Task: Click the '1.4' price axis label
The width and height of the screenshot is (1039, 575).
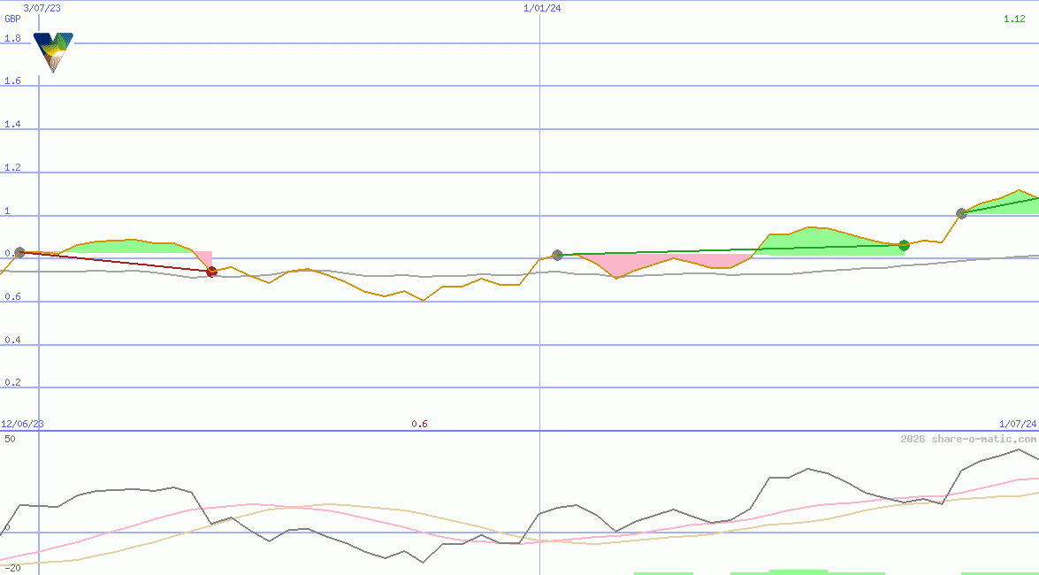Action: coord(12,124)
